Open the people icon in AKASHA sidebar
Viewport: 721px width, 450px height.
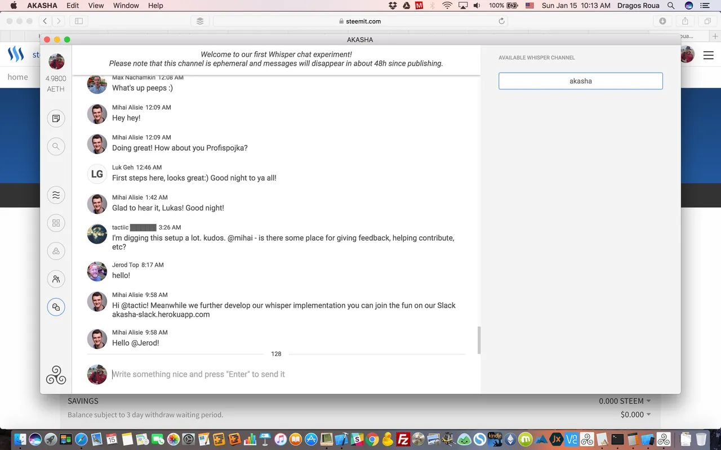[56, 279]
